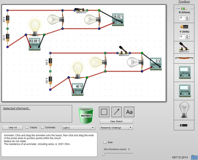Select the diode component in the Toolbox
198x160 pixels.
(184, 125)
